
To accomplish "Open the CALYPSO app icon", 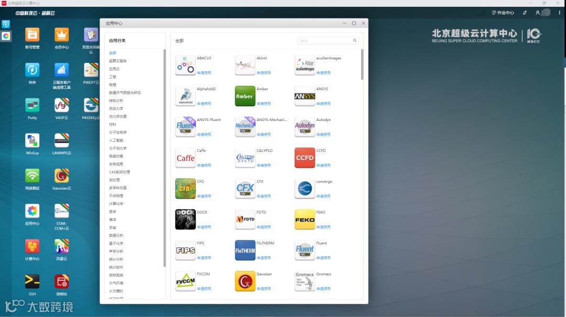I will [x=245, y=158].
